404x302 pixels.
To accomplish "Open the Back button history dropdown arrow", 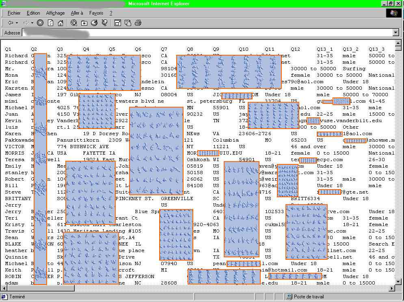I will point(17,23).
